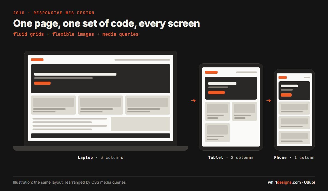Click the white hero headline bar on the laptop screen
Screen dimensions: 328x191
pyautogui.click(x=75, y=74)
